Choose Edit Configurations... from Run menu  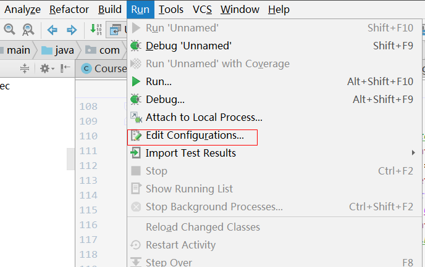[195, 135]
